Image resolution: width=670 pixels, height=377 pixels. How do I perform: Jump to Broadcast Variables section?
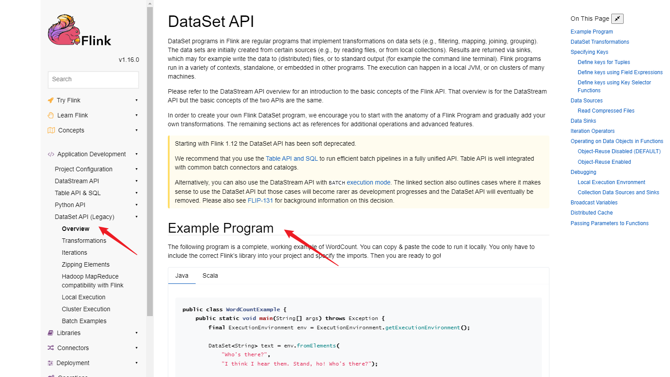594,203
